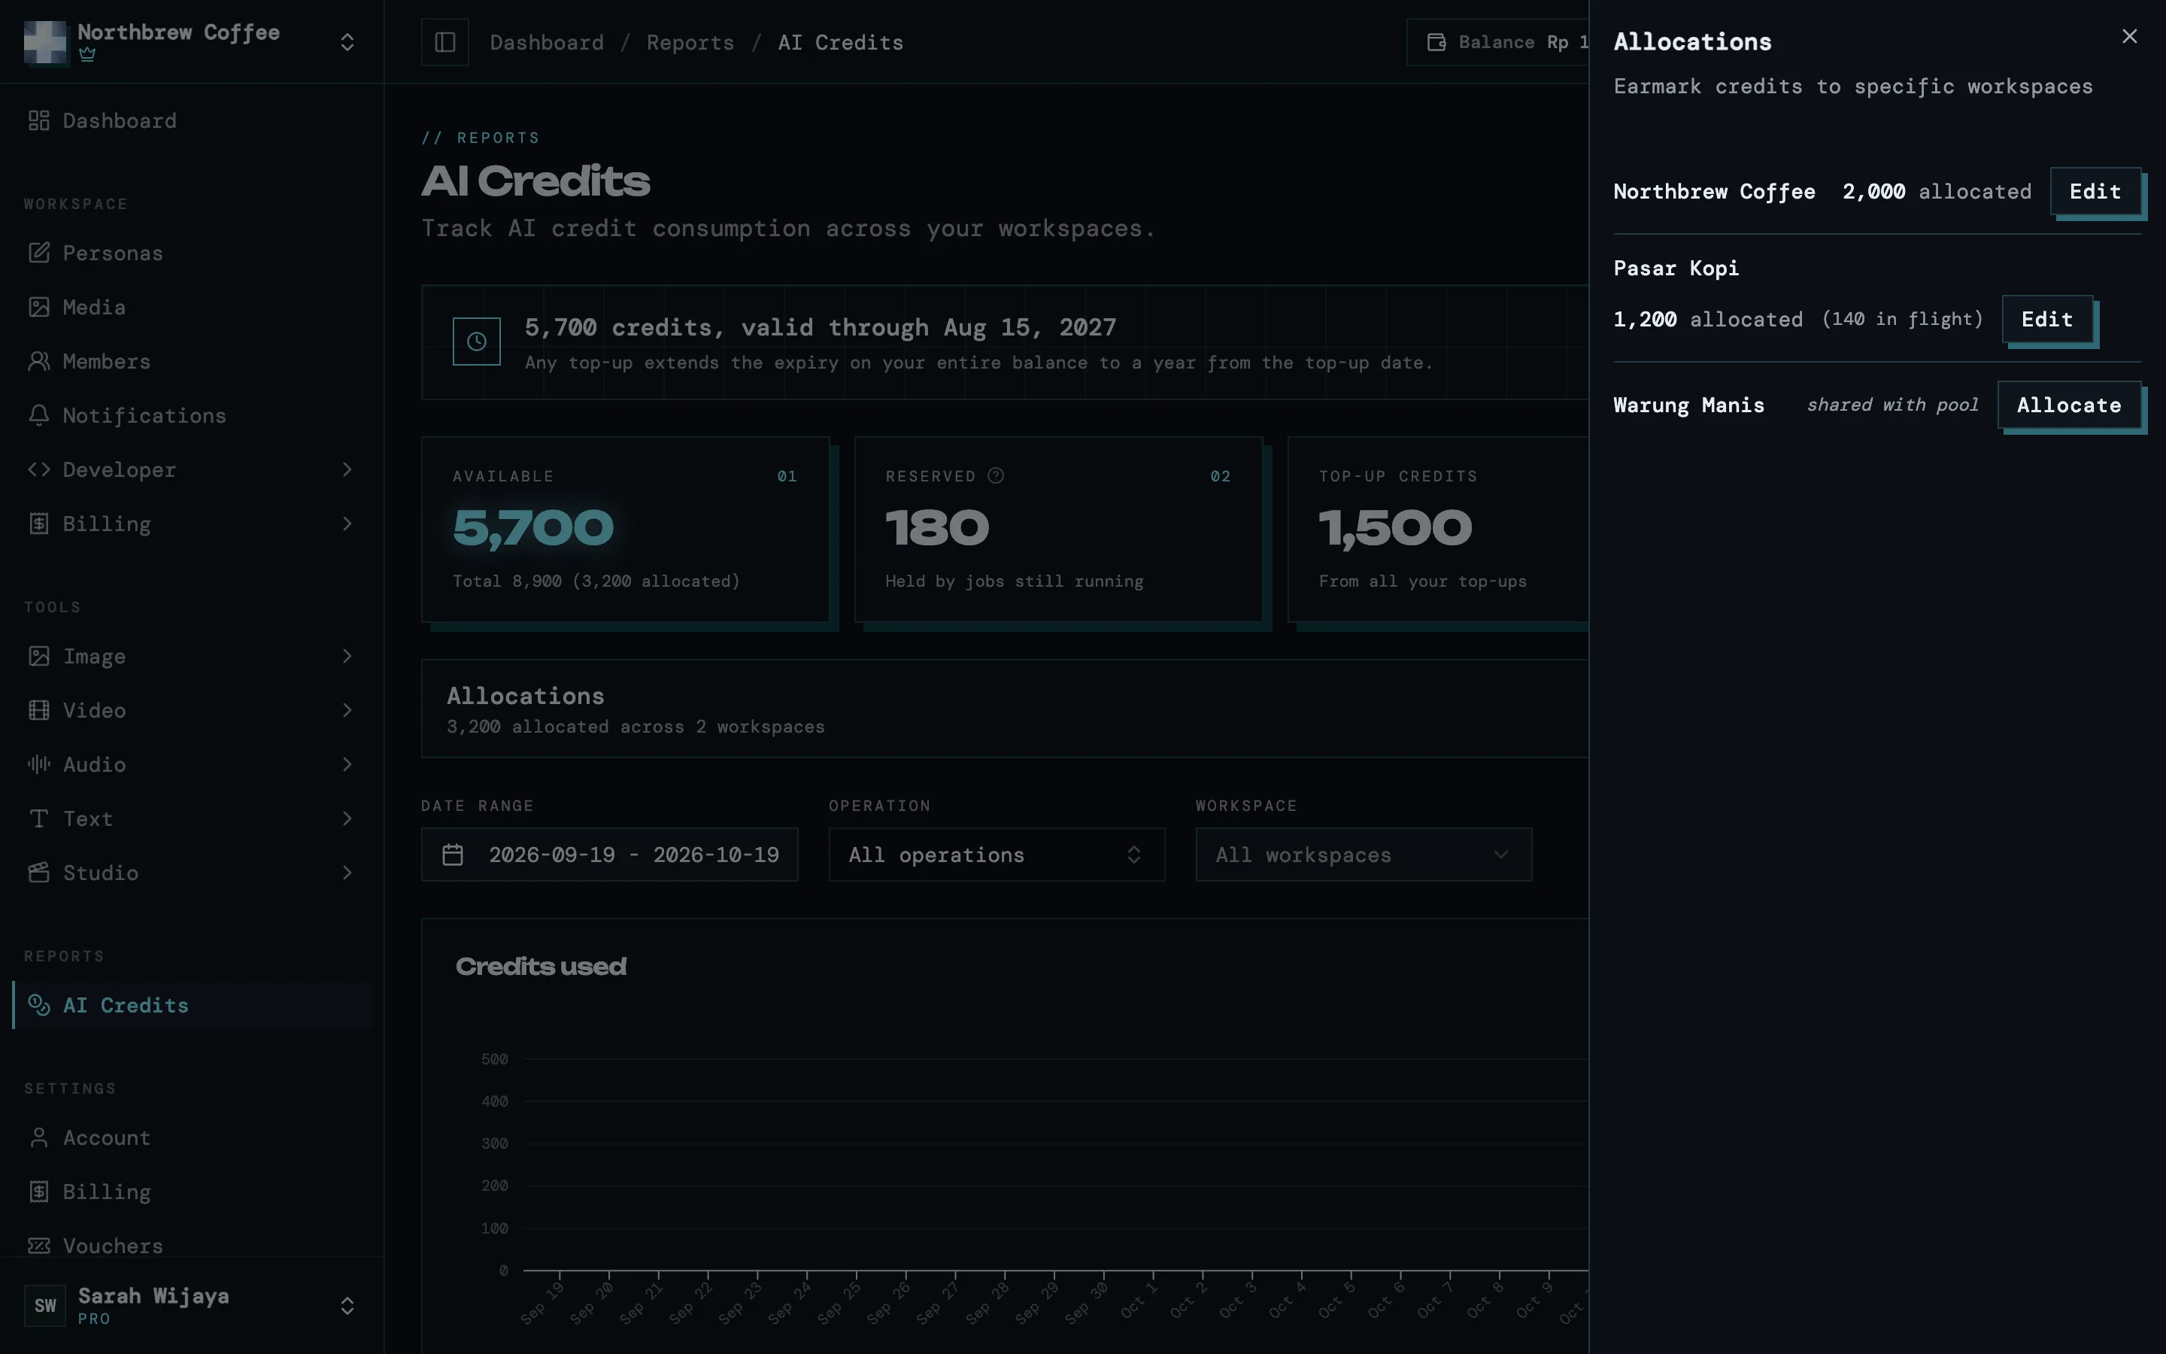Expand the Developer chevron
This screenshot has height=1354, width=2166.
(x=347, y=470)
